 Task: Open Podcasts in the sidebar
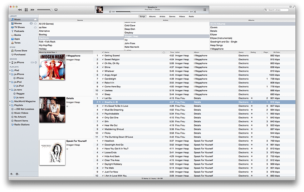click(19, 31)
